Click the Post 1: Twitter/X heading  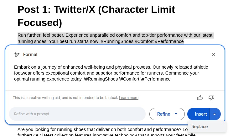point(96,16)
